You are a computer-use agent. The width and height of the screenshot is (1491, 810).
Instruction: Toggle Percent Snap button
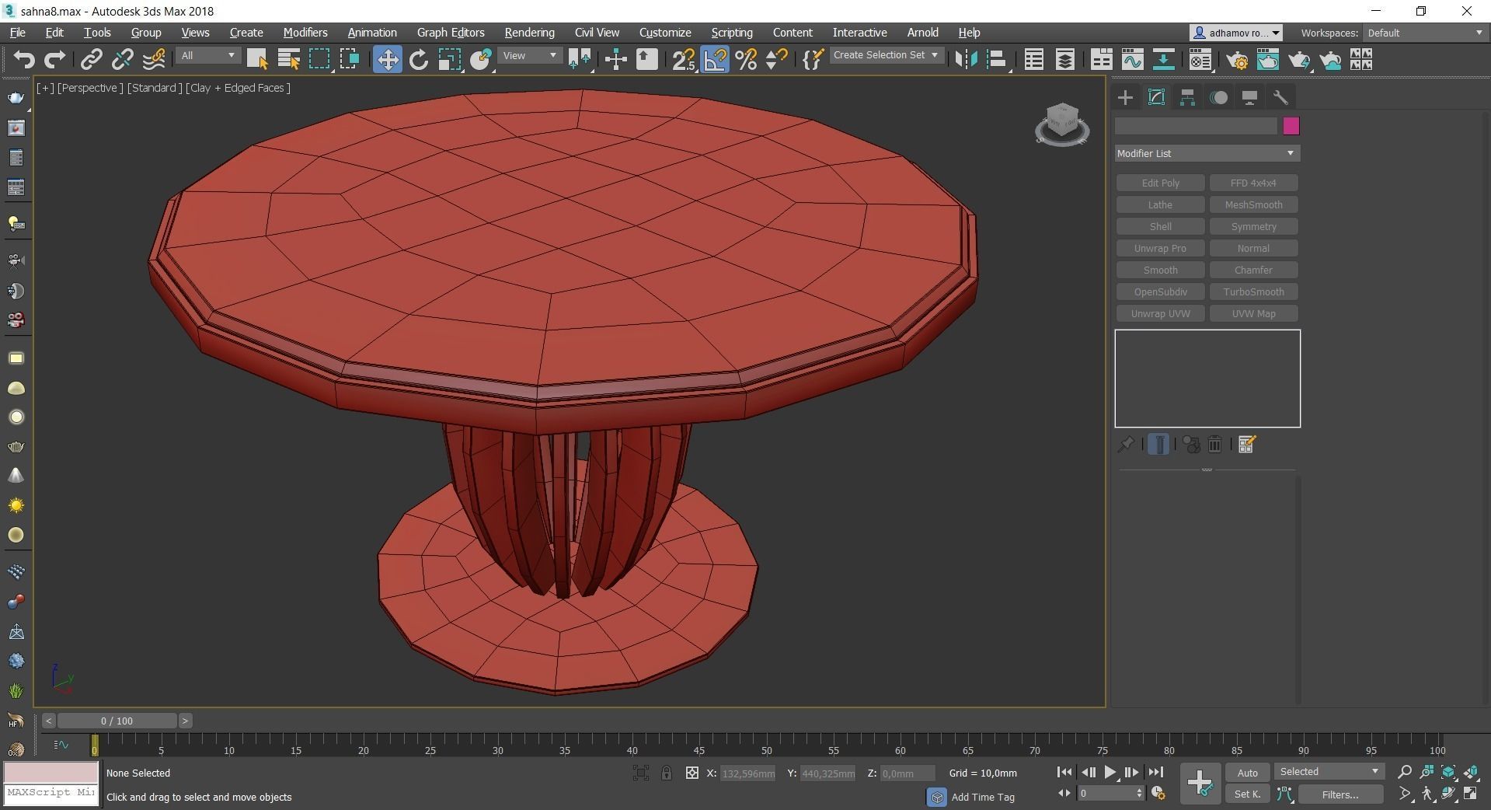click(x=746, y=60)
